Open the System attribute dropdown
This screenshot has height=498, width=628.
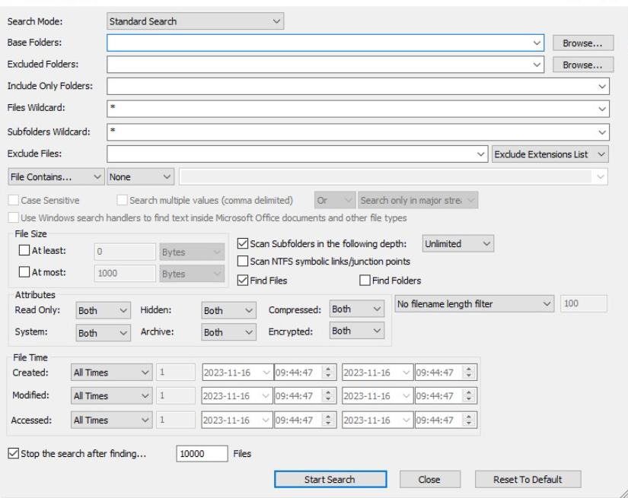(x=104, y=333)
